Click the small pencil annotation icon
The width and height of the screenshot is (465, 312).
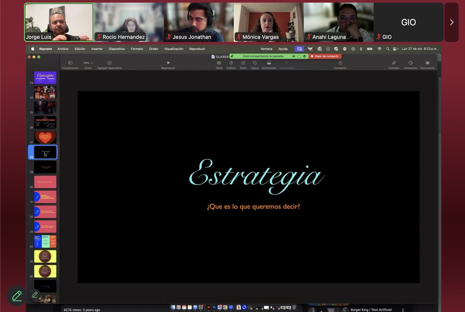coord(35,295)
